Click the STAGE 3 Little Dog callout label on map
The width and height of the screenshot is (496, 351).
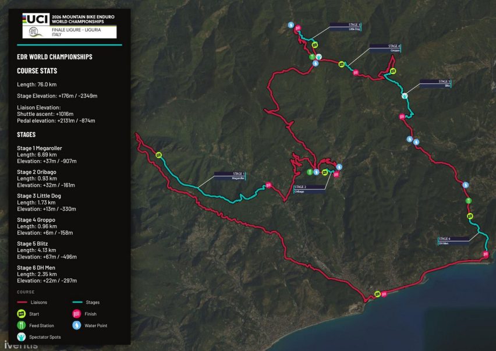pyautogui.click(x=345, y=27)
